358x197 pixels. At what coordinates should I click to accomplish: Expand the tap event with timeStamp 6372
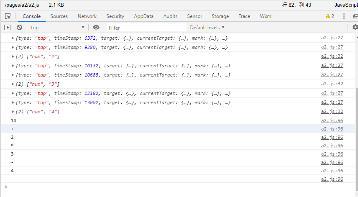pyautogui.click(x=13, y=38)
